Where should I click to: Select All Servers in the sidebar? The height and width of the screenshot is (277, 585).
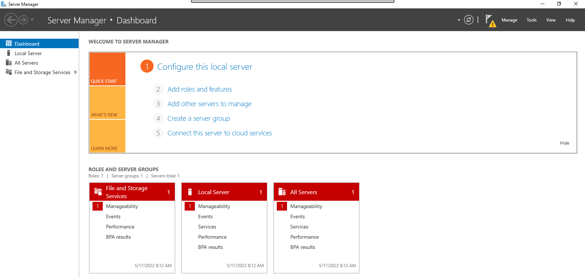coord(39,62)
